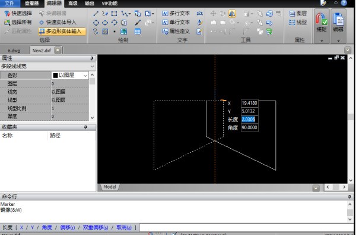Close the New2.dxf document tab

point(58,50)
